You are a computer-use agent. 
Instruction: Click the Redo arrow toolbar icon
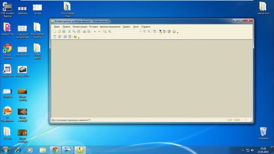pyautogui.click(x=99, y=32)
